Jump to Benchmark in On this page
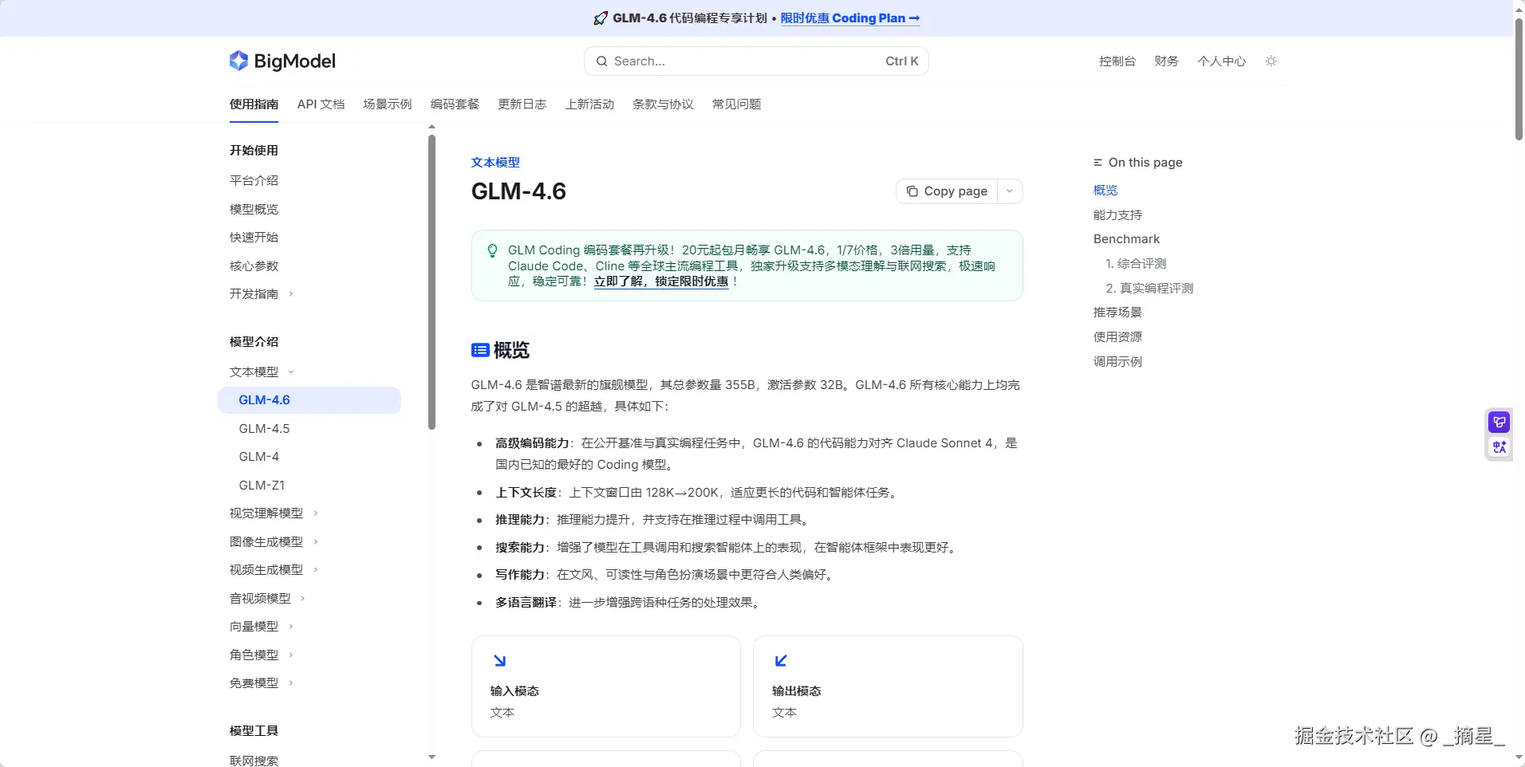 pos(1126,239)
